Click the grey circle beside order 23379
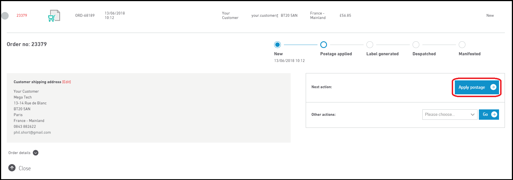 (x=5, y=16)
